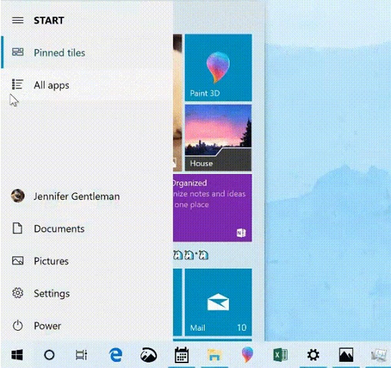Image resolution: width=391 pixels, height=368 pixels.
Task: Launch Paint 3D from taskbar
Action: tap(248, 355)
